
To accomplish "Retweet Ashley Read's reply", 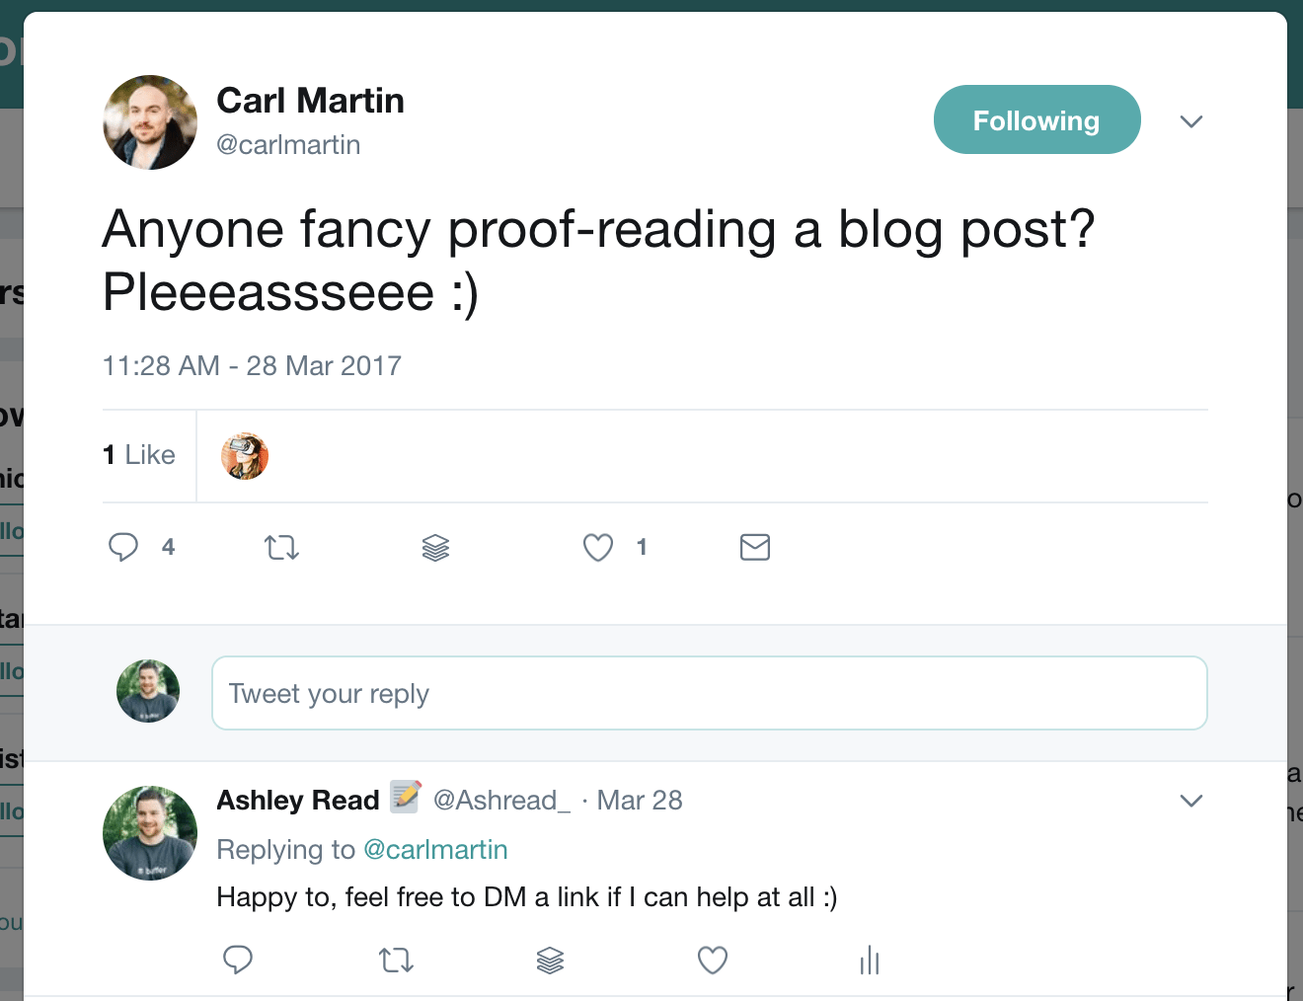I will click(396, 960).
